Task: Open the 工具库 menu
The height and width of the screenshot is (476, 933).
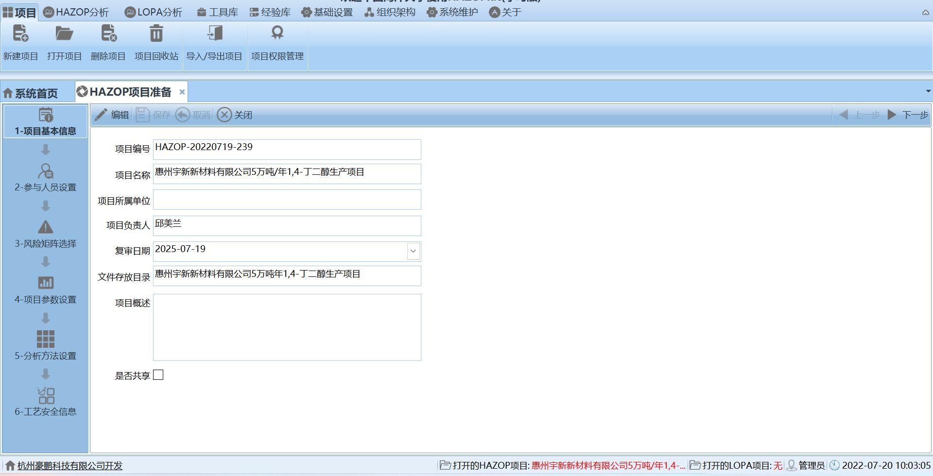Action: coord(217,13)
